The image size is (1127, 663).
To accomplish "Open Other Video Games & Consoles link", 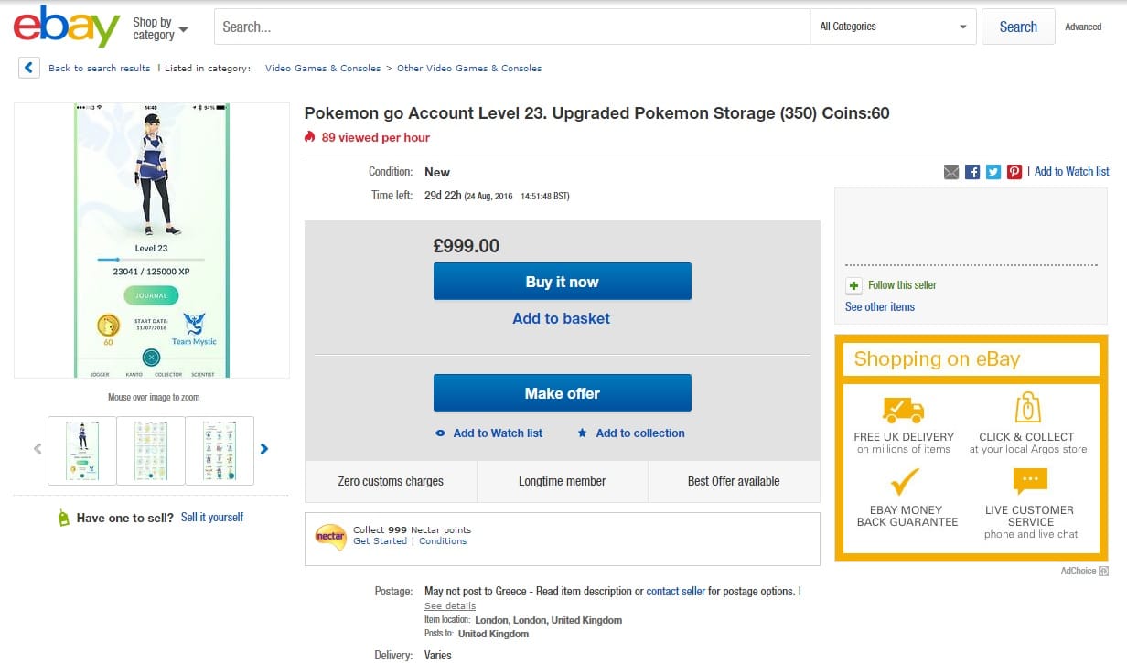I will pos(469,69).
